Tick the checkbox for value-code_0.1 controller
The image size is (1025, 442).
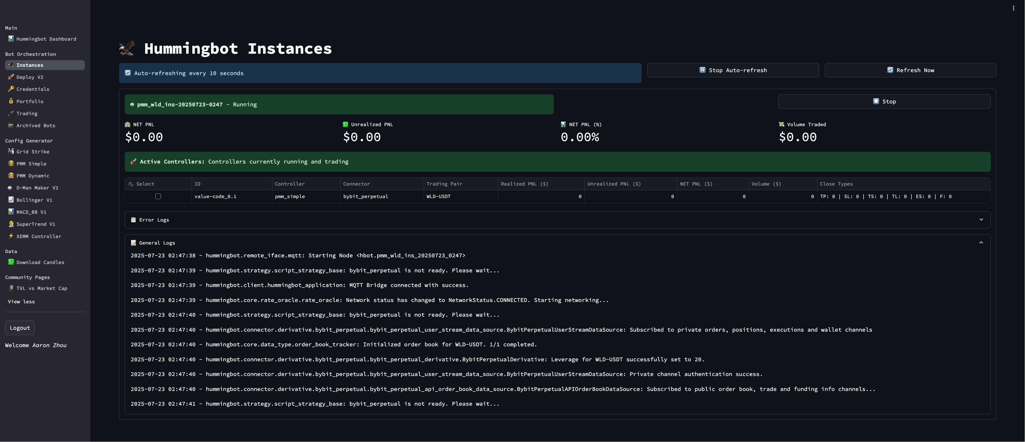pyautogui.click(x=158, y=196)
